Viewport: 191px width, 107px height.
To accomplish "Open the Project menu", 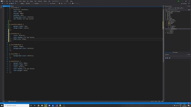I will pyautogui.click(x=16, y=1).
